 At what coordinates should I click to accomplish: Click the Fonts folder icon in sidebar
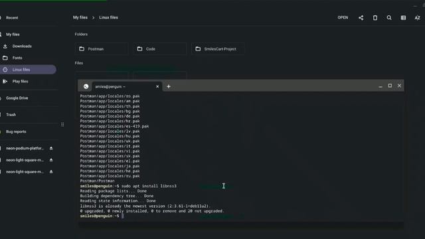click(5, 58)
